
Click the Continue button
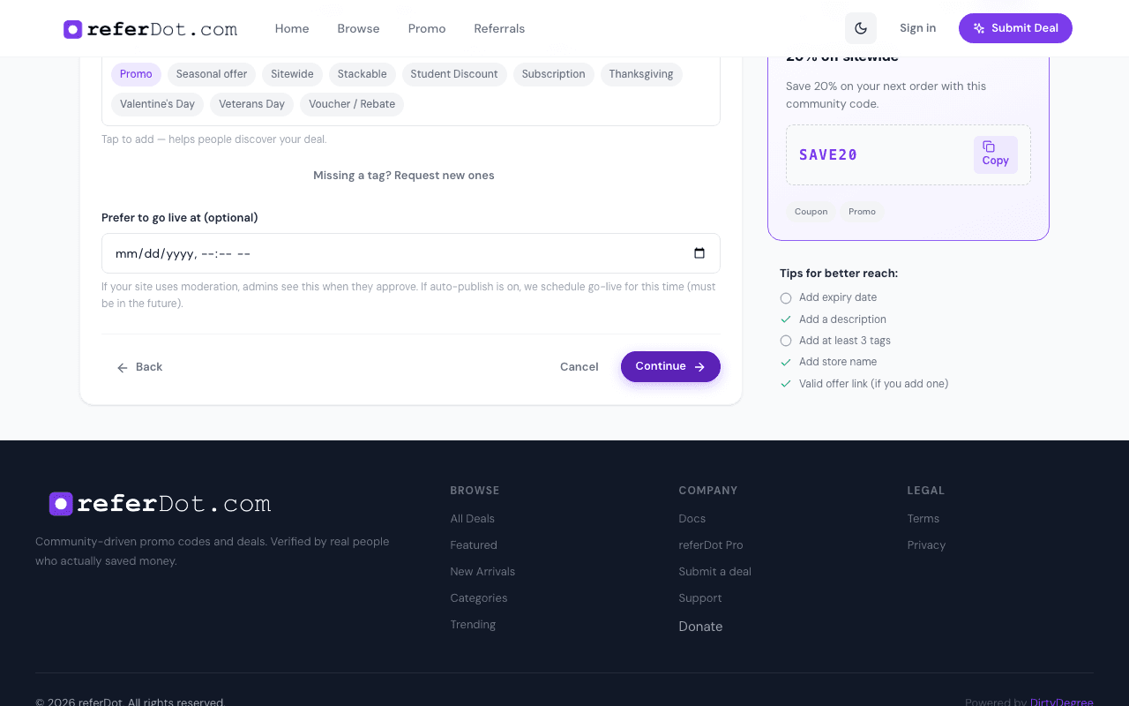click(670, 366)
